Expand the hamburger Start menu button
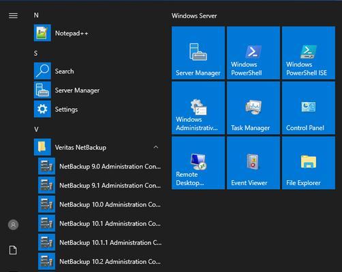342x272 pixels. [13, 16]
